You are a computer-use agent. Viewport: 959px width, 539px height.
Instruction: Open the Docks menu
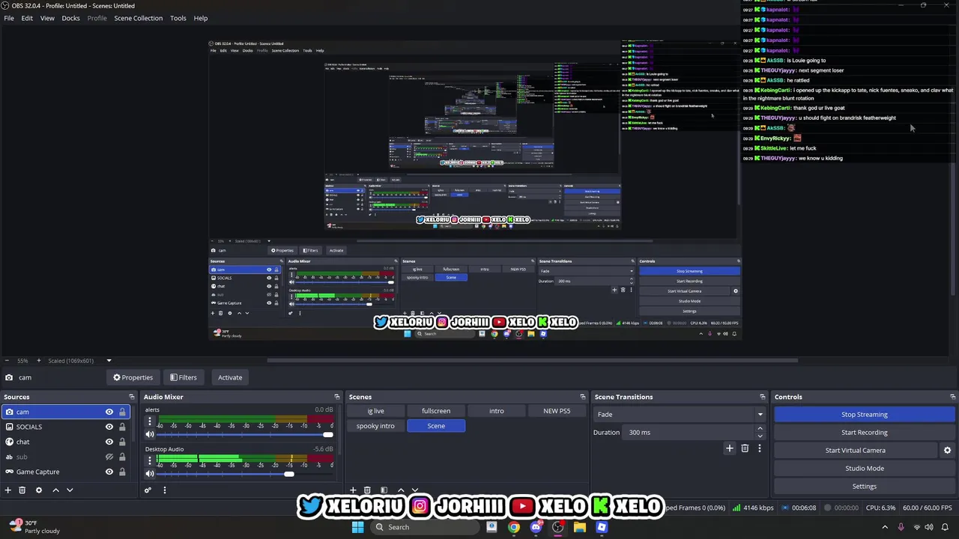(x=70, y=18)
